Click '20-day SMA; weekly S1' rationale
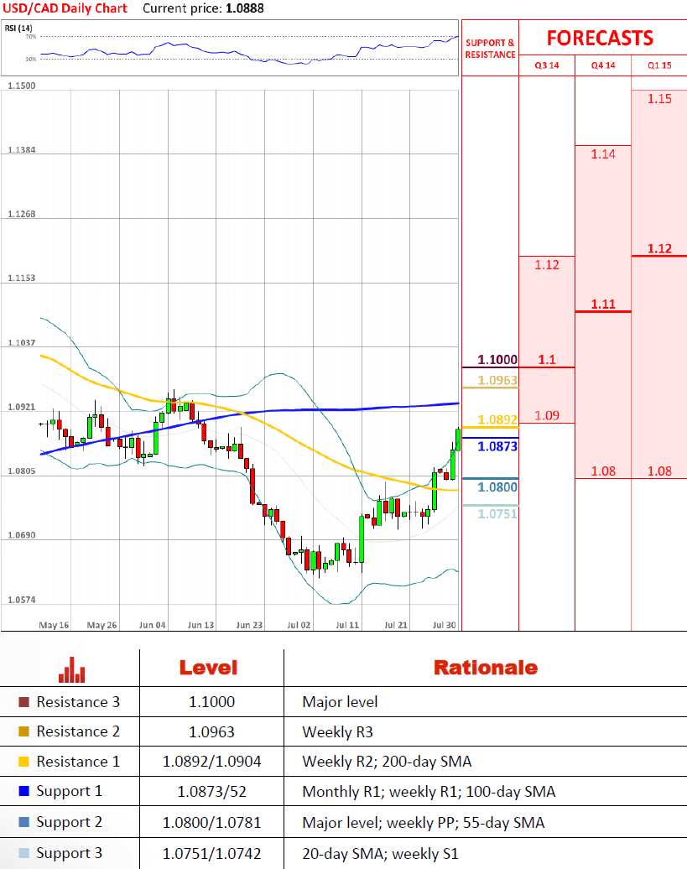The width and height of the screenshot is (687, 869). tap(380, 854)
